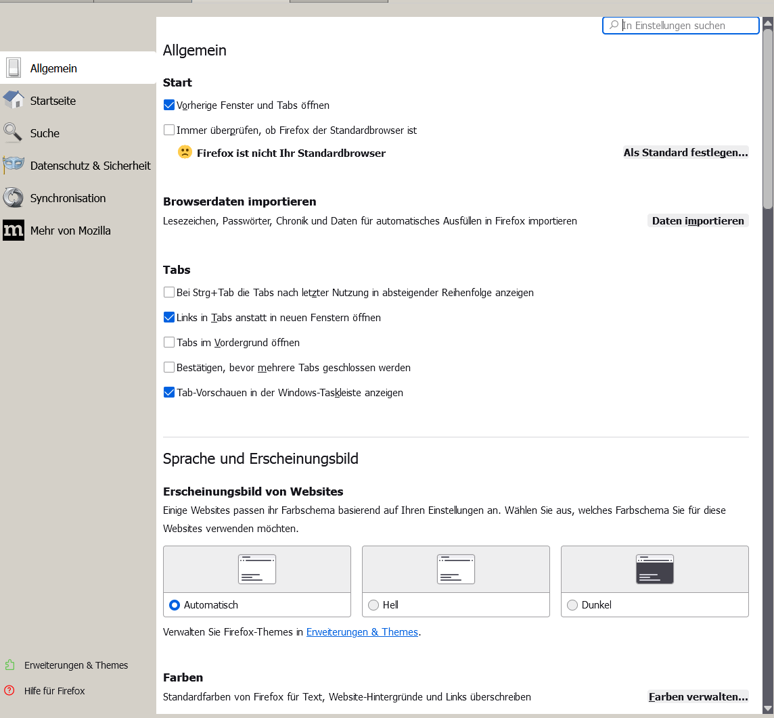Screen dimensions: 774x718
Task: Click the Suche magnifying glass icon
Action: [12, 133]
